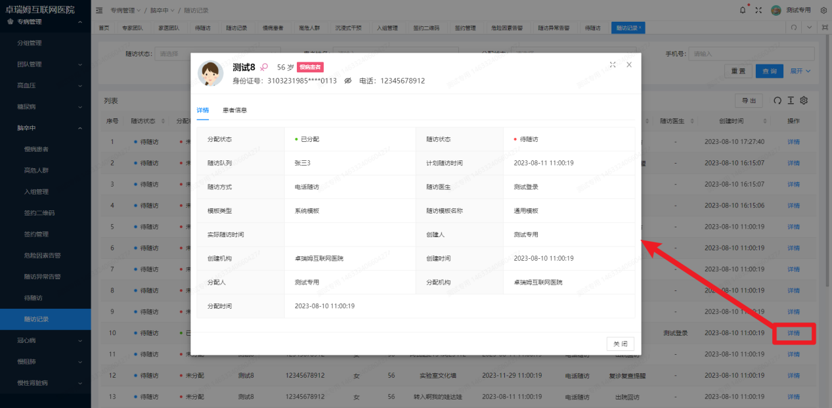Open the 专家团队 tab
Viewport: 832px width, 408px height.
click(x=133, y=28)
